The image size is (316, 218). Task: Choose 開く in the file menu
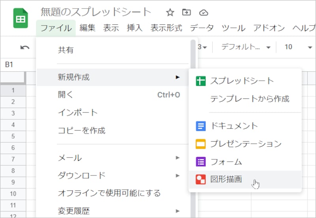[113, 94]
